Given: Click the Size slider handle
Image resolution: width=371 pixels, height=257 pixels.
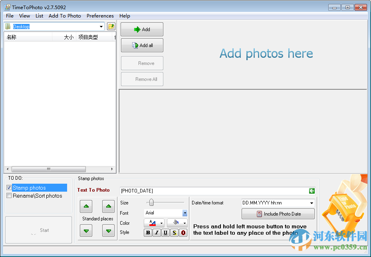Looking at the screenshot, I should click(x=151, y=202).
